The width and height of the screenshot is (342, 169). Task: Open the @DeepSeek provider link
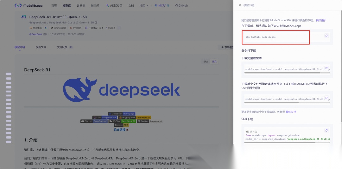tap(35, 34)
